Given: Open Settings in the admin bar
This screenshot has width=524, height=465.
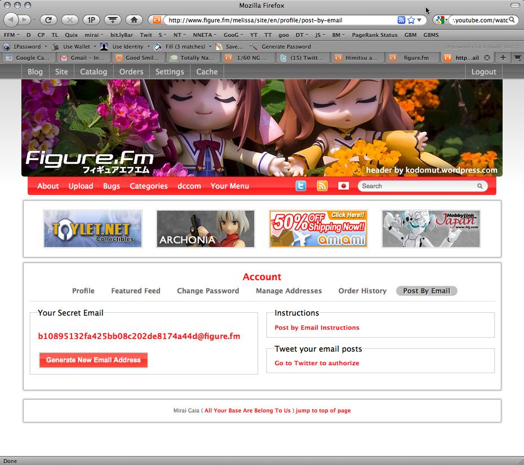Looking at the screenshot, I should point(170,72).
